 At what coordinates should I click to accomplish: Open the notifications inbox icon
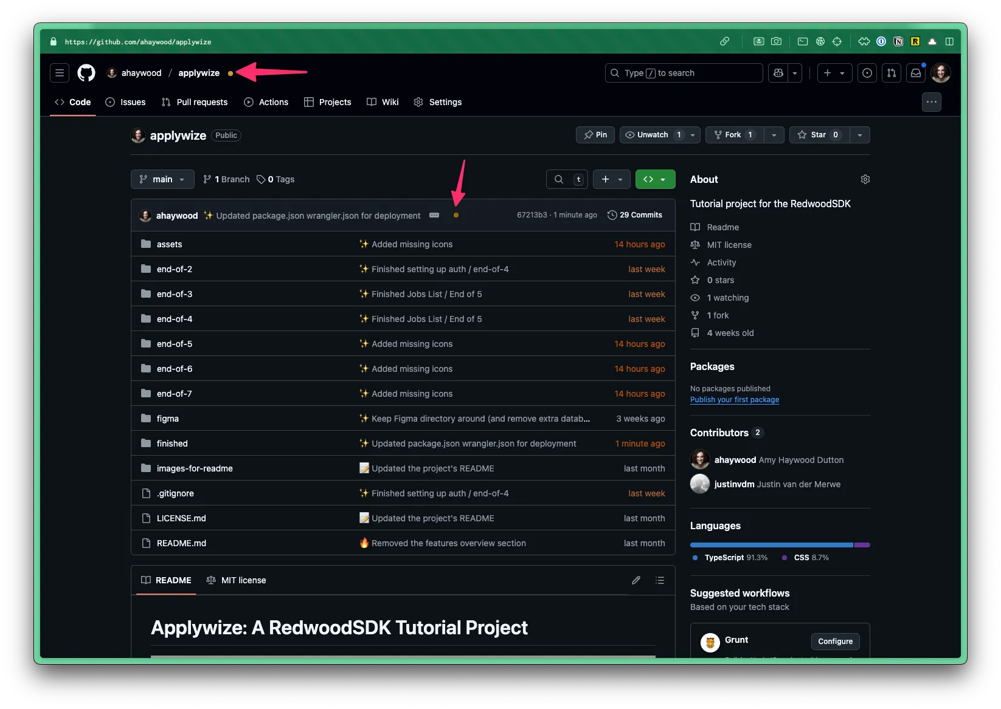point(915,73)
